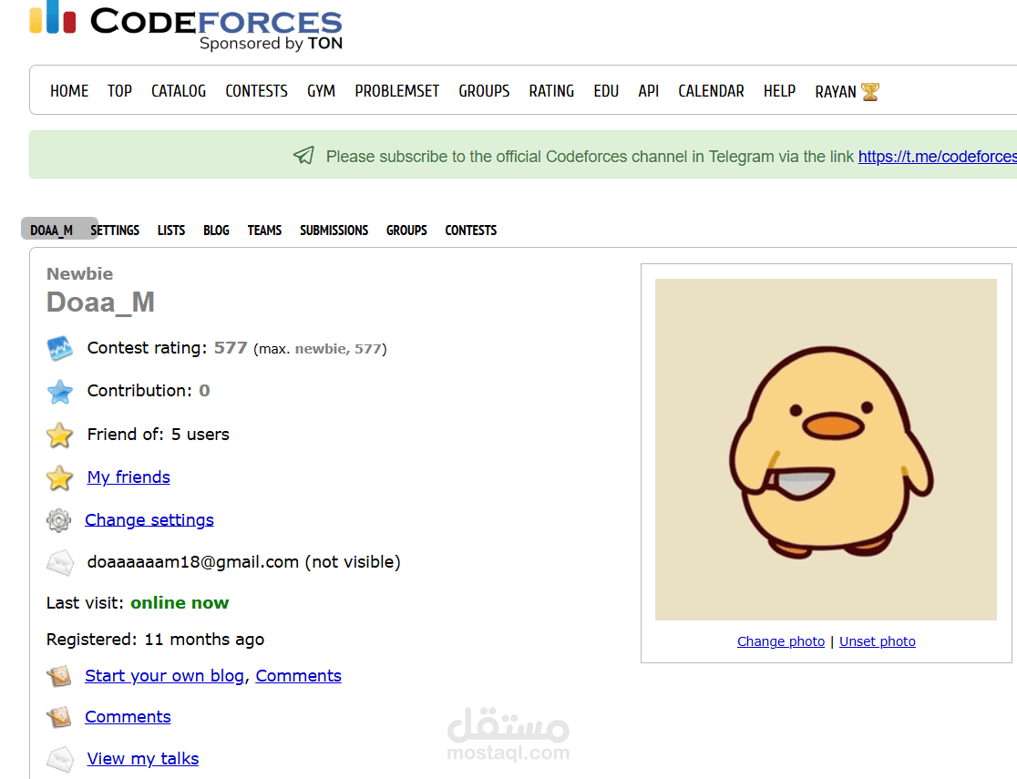Open the GYM section
The image size is (1017, 779).
coord(321,91)
